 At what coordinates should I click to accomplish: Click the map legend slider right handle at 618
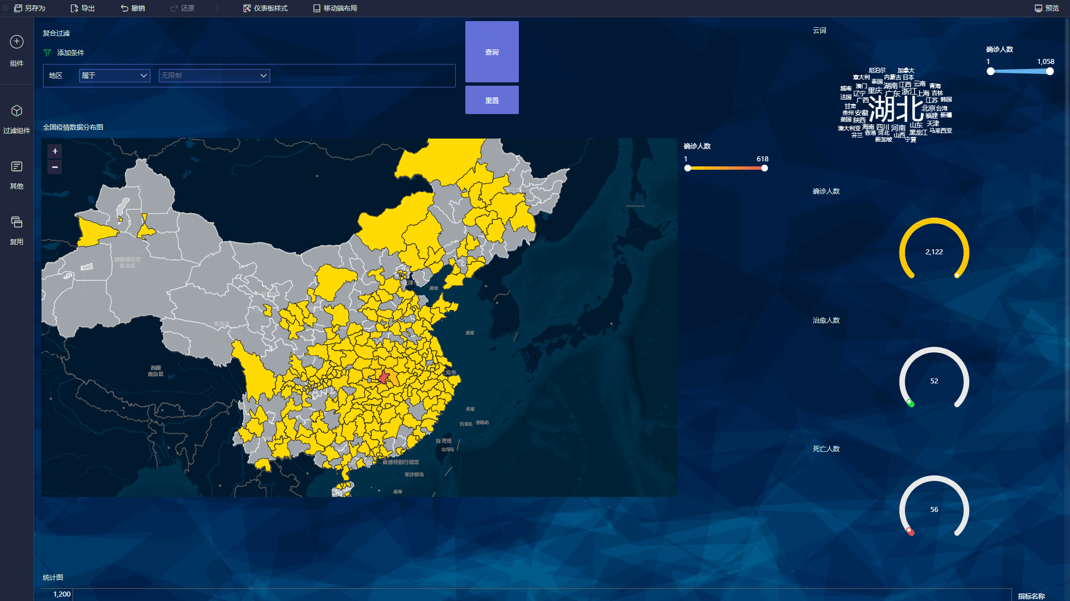(765, 168)
